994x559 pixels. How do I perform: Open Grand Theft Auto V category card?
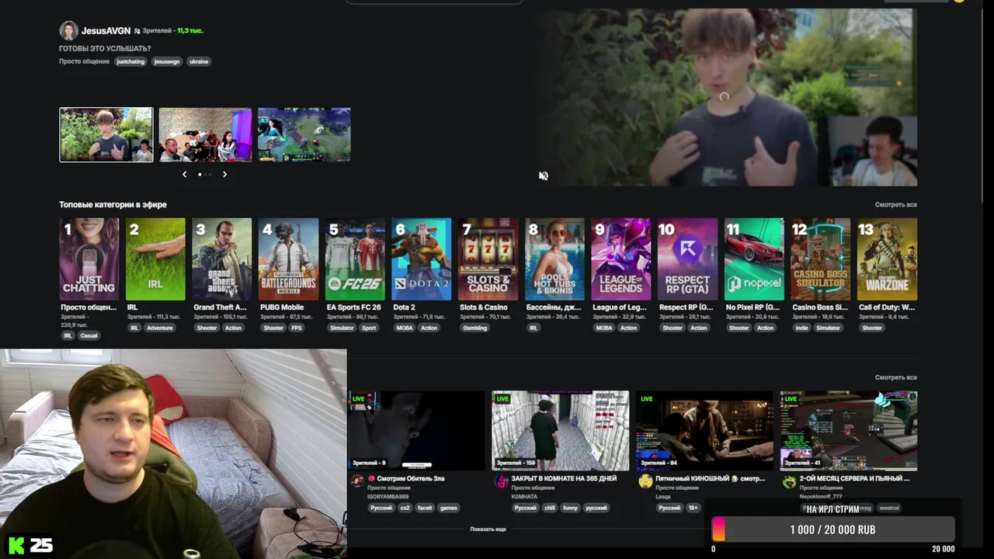pos(222,259)
